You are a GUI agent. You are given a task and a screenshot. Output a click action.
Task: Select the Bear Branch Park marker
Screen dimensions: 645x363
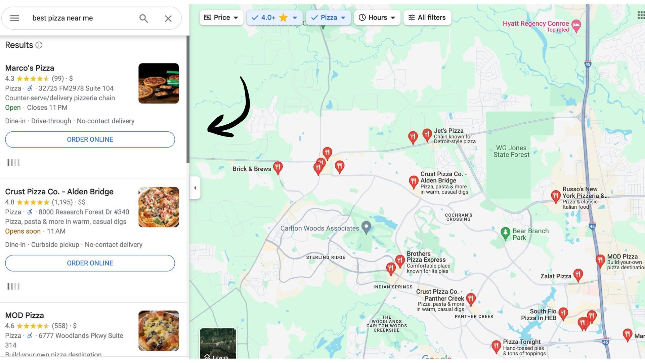tap(505, 233)
